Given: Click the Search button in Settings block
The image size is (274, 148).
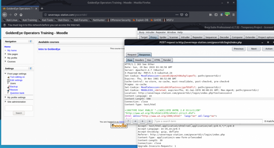Looking at the screenshot, I should [x=19, y=113].
